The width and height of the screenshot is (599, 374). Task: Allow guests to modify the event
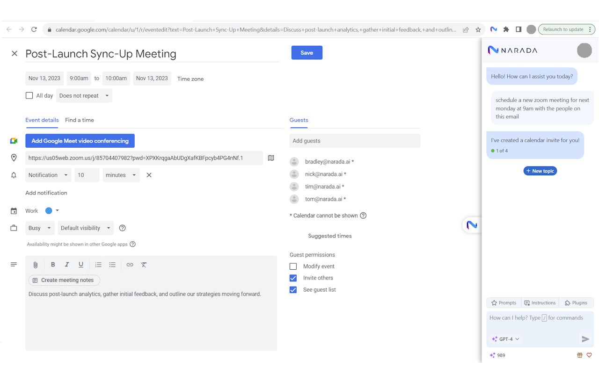(x=293, y=266)
